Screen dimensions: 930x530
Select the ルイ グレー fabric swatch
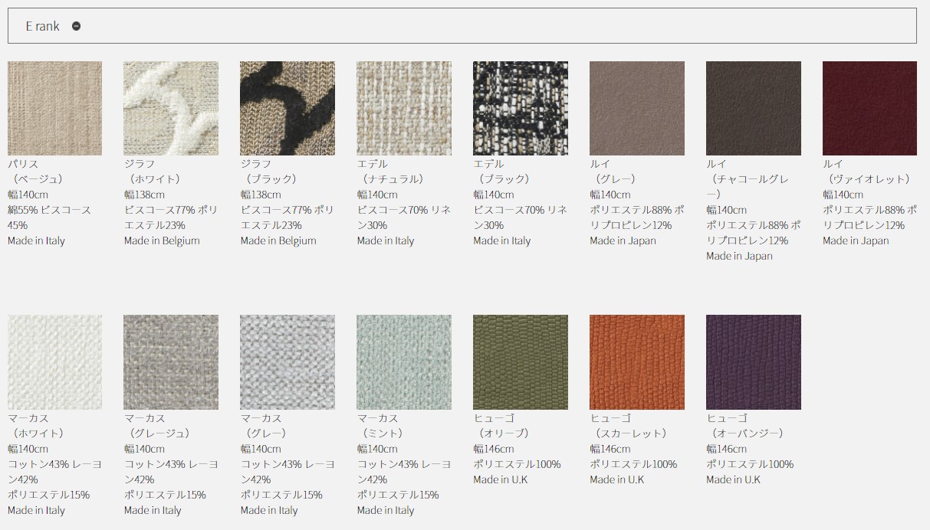point(637,108)
